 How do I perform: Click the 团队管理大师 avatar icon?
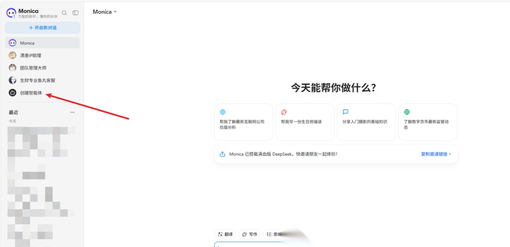pos(12,68)
